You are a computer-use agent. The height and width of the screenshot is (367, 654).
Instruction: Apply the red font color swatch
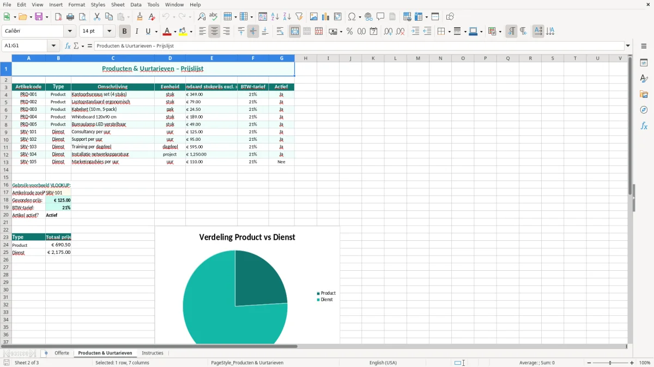(168, 32)
